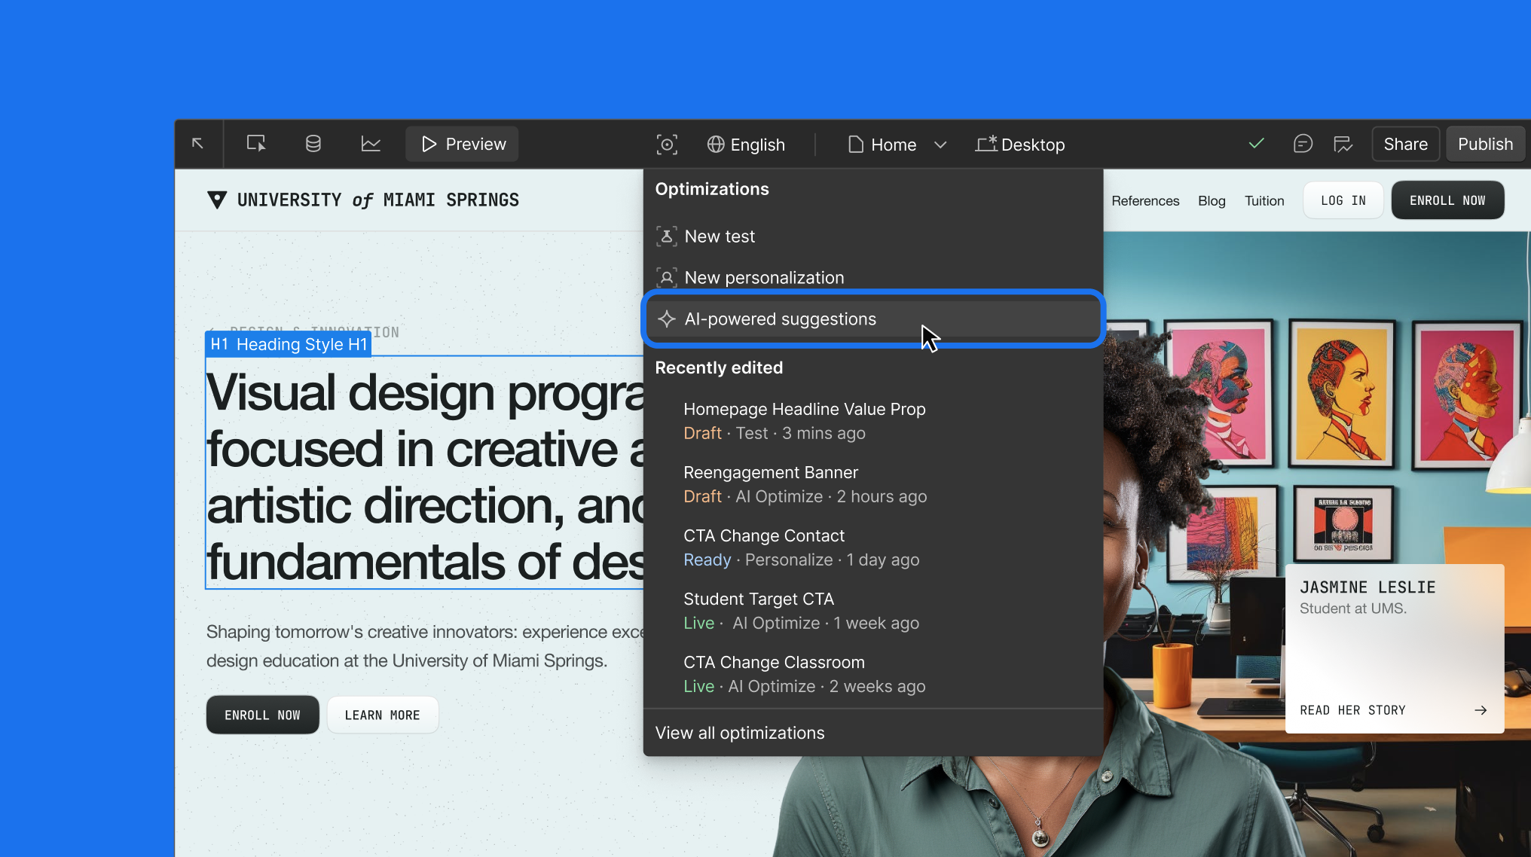
Task: Click the green saved checkmark icon
Action: 1256,143
